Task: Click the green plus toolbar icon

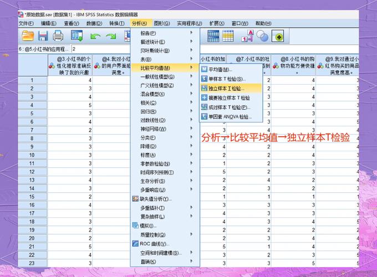Action: tap(278, 36)
